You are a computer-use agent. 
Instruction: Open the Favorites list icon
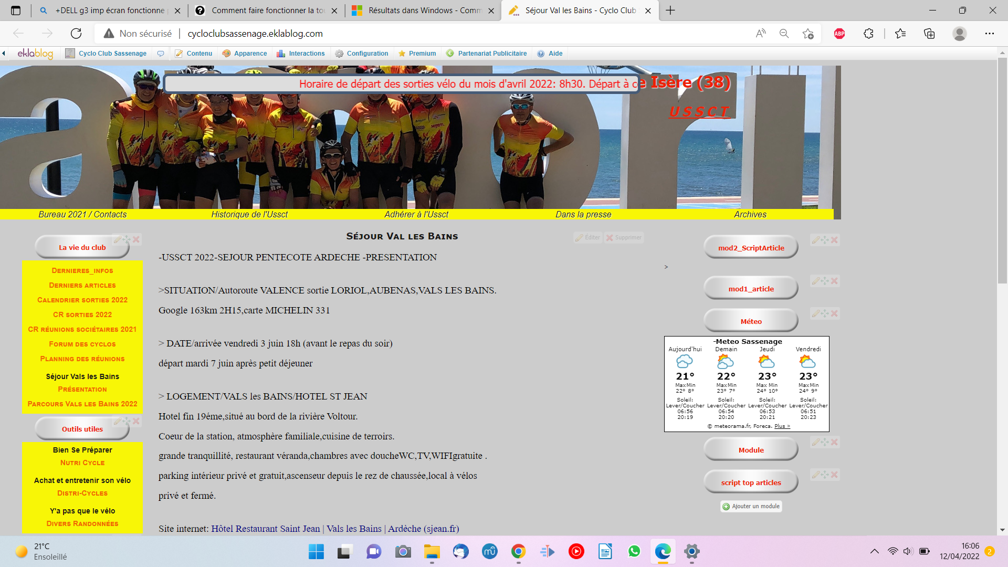pyautogui.click(x=900, y=34)
